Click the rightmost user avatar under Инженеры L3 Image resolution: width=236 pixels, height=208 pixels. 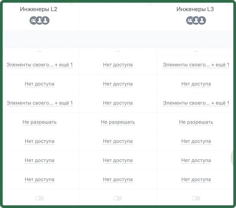(202, 20)
